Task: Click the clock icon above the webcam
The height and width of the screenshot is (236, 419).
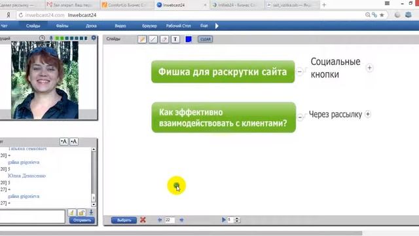Action: 42,38
